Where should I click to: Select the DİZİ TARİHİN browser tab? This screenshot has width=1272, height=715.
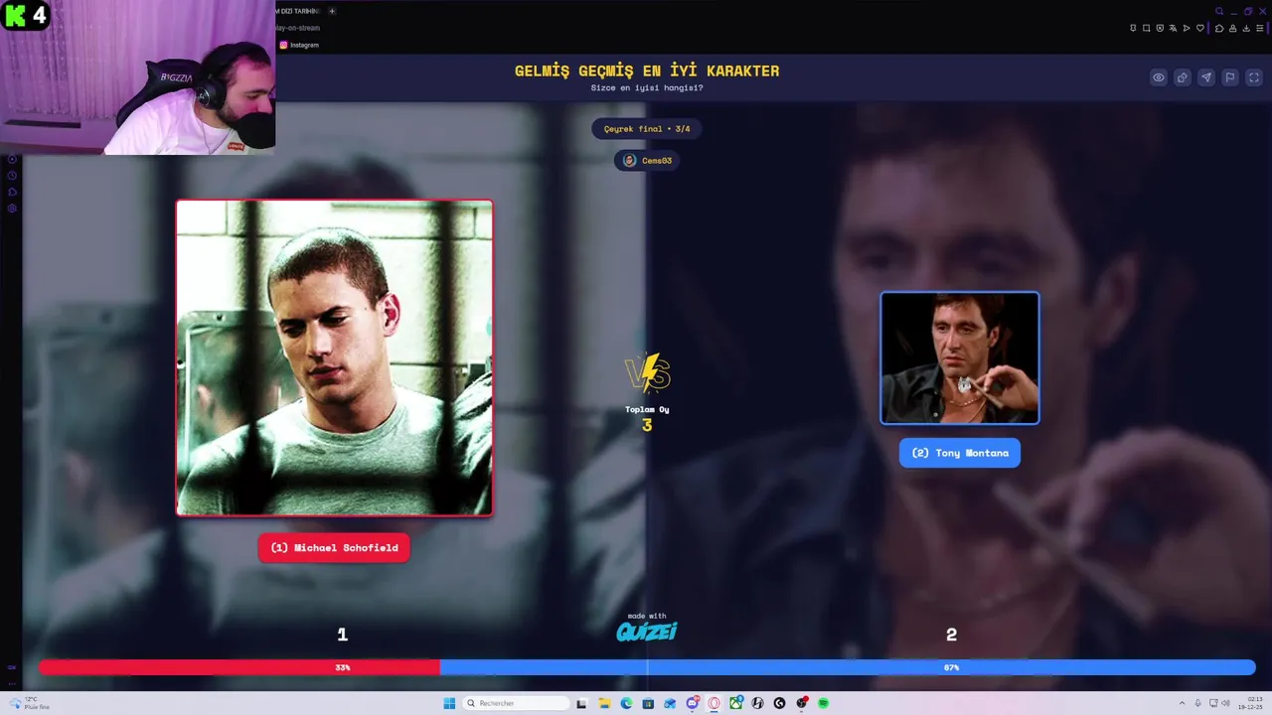pos(298,11)
